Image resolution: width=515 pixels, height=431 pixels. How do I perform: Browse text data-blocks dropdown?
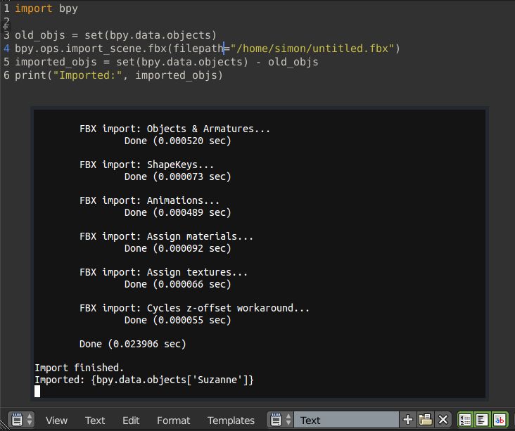pos(280,420)
